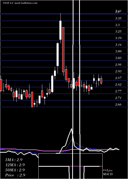This screenshot has height=179, width=128.
Task: Select the 2.93 price axis label
Action: (118, 71)
